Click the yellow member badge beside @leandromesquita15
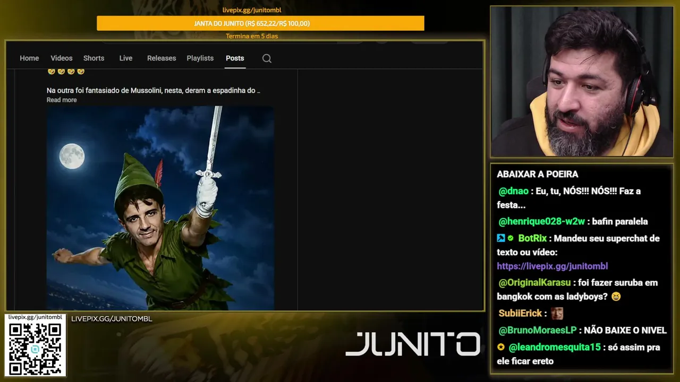The height and width of the screenshot is (382, 680). (501, 347)
